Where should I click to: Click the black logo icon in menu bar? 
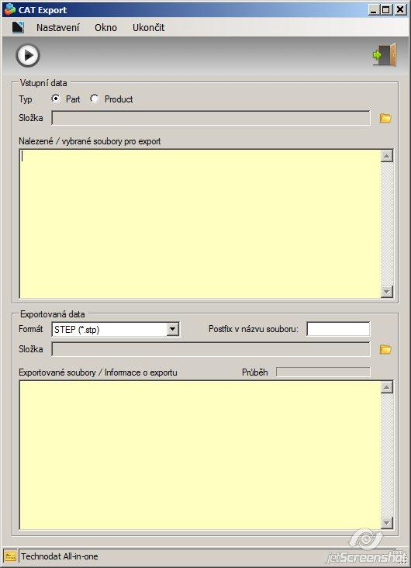18,27
